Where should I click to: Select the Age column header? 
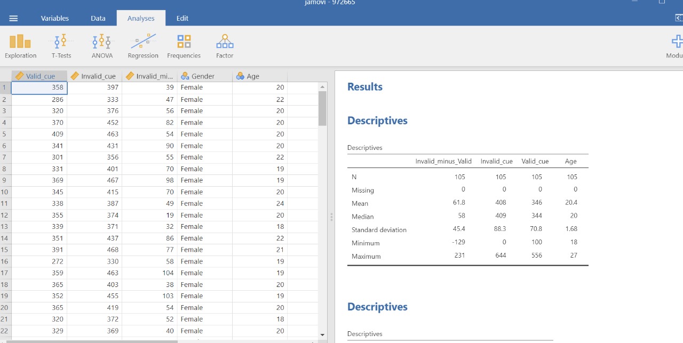260,76
